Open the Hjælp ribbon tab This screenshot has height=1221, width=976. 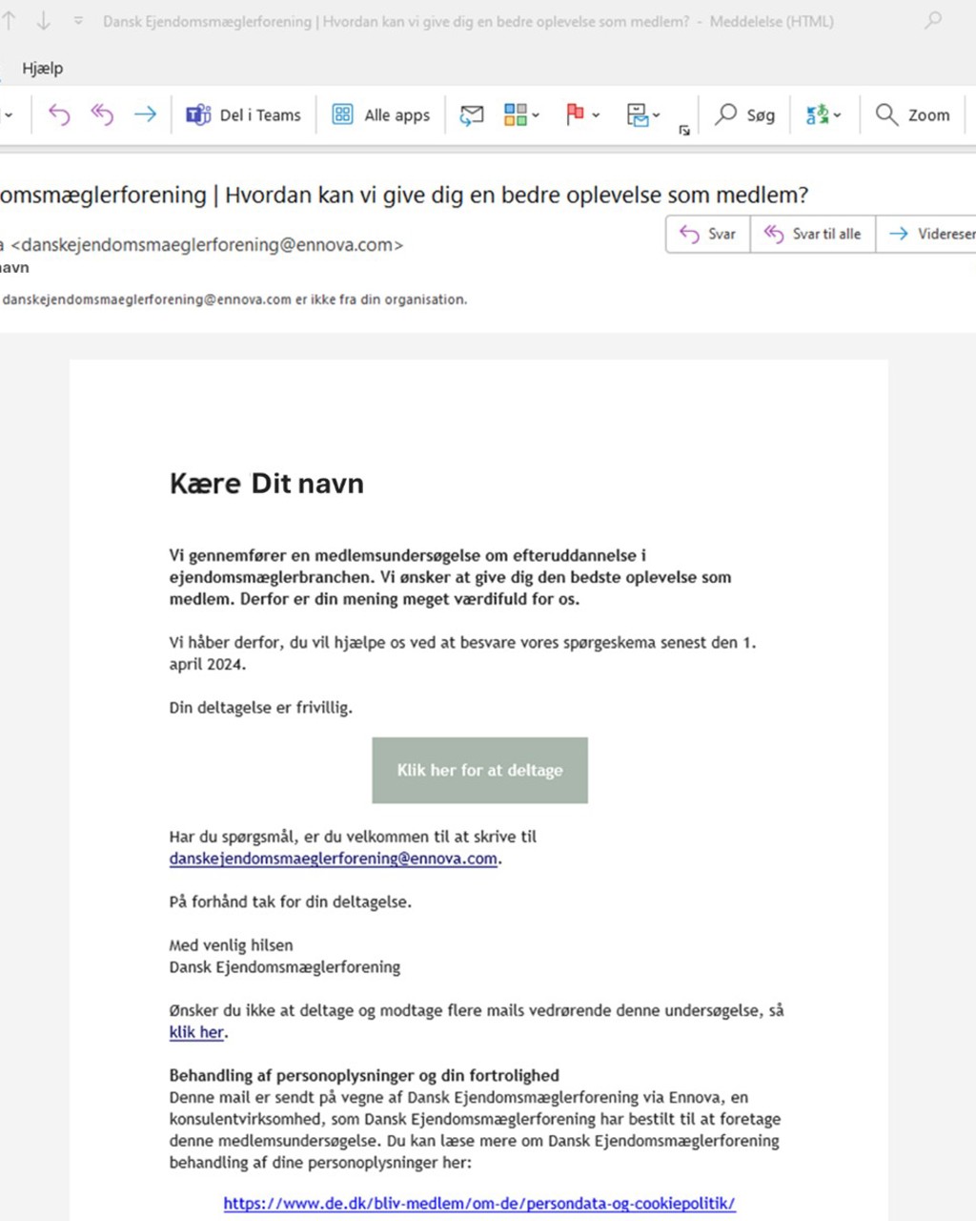[43, 69]
